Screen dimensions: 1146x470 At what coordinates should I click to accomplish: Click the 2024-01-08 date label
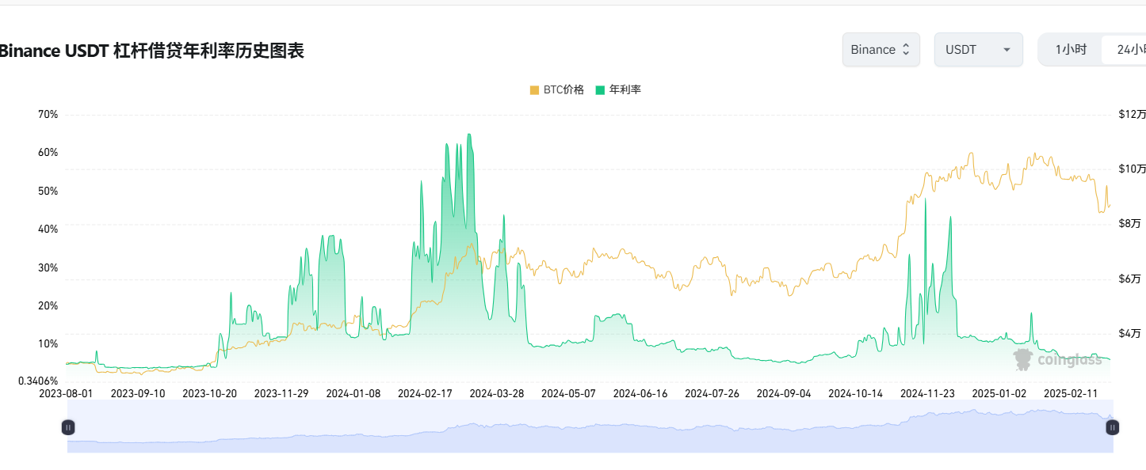click(x=353, y=393)
